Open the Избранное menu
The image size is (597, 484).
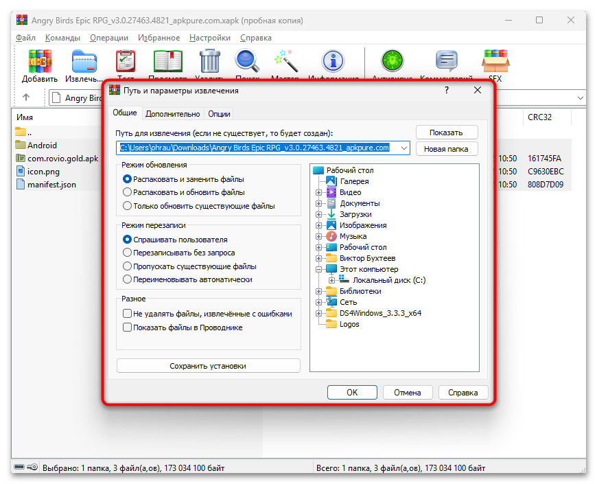159,38
